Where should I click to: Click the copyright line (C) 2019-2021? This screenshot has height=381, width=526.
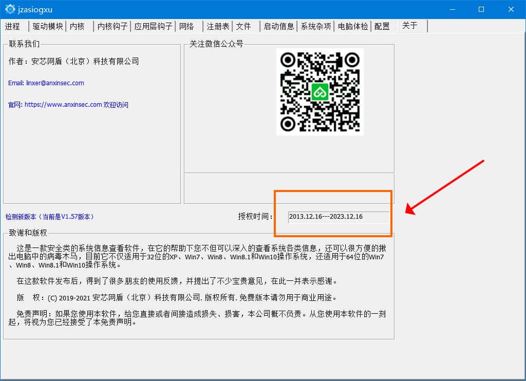(177, 297)
